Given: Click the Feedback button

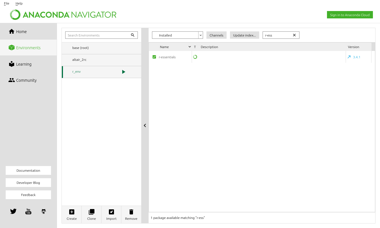Looking at the screenshot, I should pyautogui.click(x=28, y=195).
